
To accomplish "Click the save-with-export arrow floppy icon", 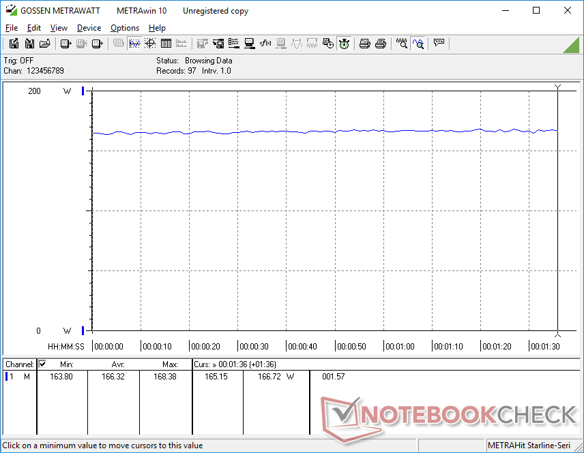I will pyautogui.click(x=14, y=44).
